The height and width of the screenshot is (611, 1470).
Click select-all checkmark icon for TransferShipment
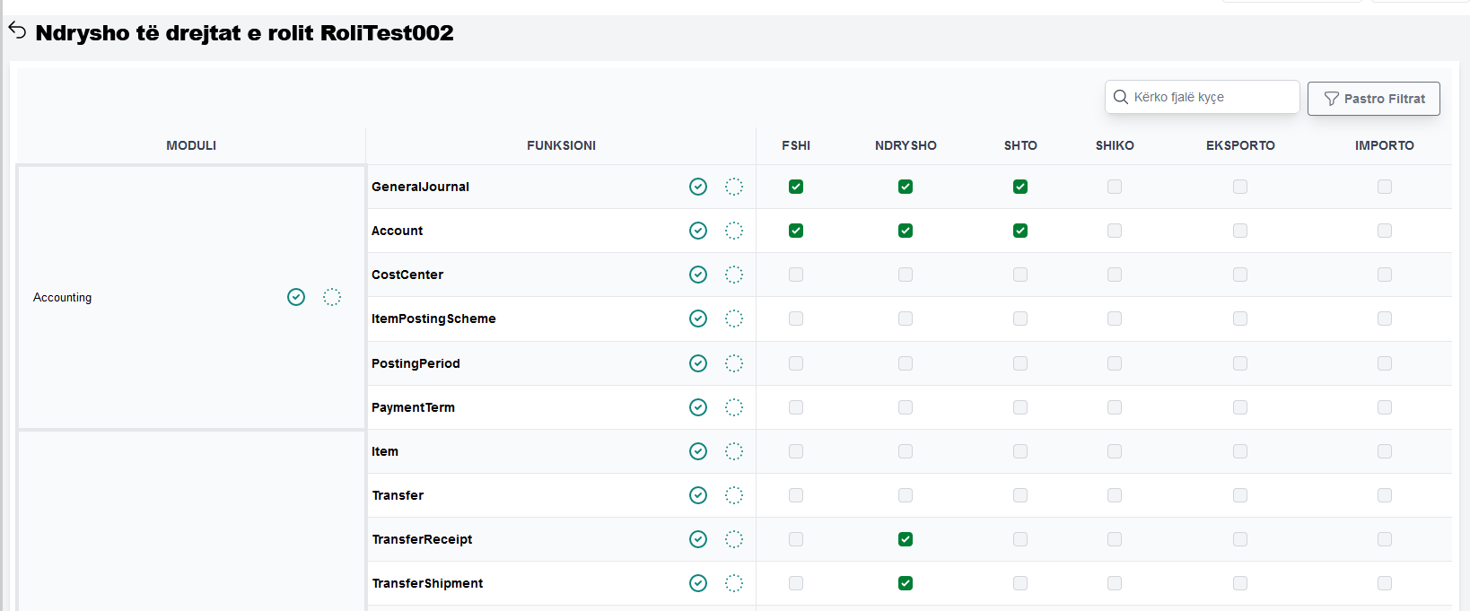pos(698,583)
